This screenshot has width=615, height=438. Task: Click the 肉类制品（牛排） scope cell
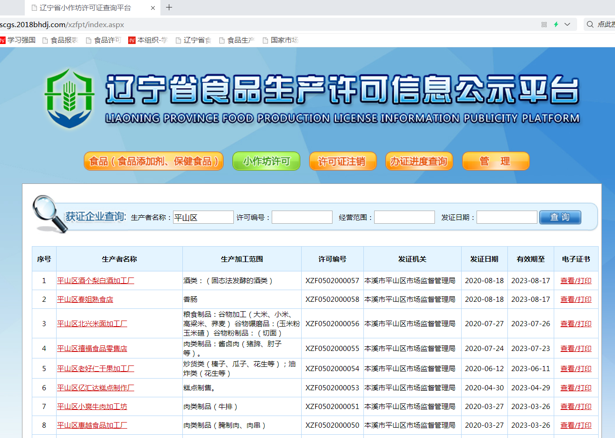click(242, 407)
